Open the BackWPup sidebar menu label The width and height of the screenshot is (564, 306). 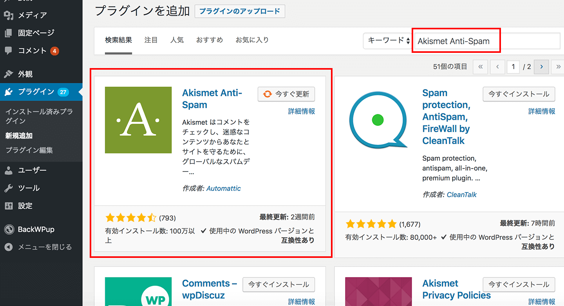tap(36, 230)
